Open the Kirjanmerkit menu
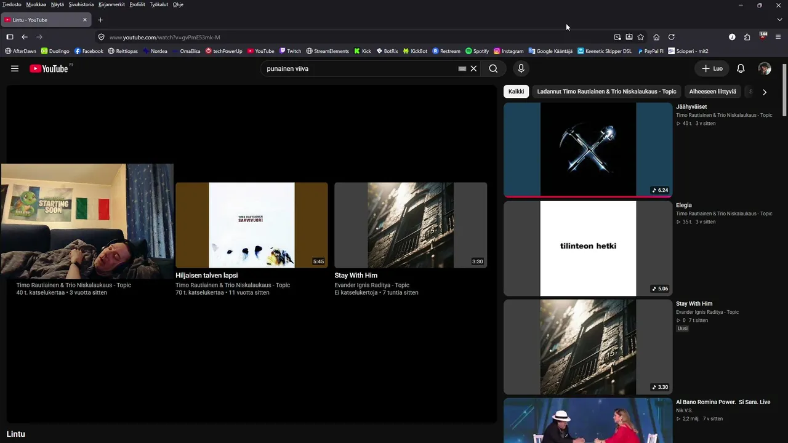Viewport: 788px width, 443px height. click(111, 4)
